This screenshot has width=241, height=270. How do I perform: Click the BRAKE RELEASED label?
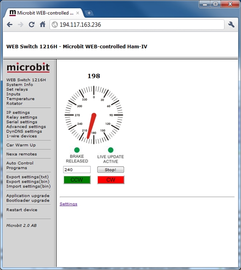77,159
